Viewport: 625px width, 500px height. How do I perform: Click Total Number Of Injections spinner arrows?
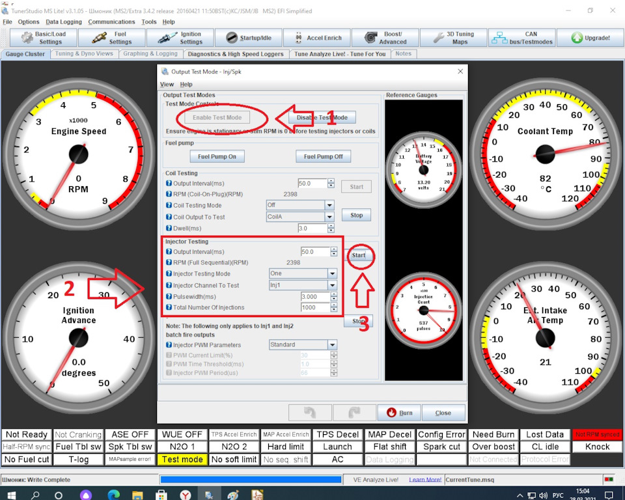(333, 307)
